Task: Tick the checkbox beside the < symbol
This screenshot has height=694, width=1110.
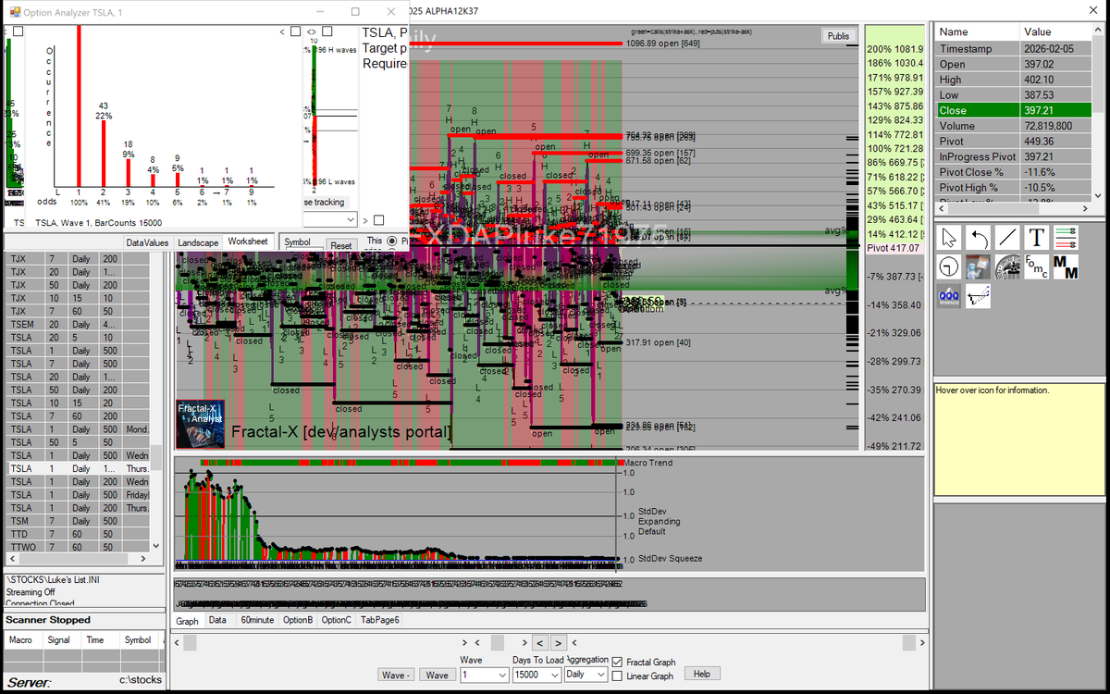Action: (x=295, y=31)
